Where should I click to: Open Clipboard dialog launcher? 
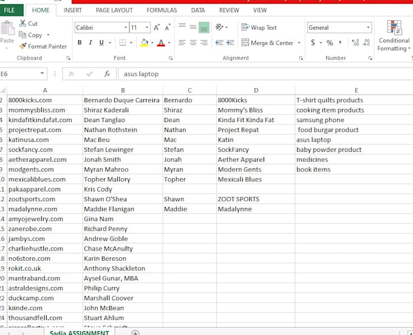tap(68, 58)
